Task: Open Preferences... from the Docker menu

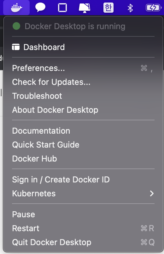Action: coord(83,68)
